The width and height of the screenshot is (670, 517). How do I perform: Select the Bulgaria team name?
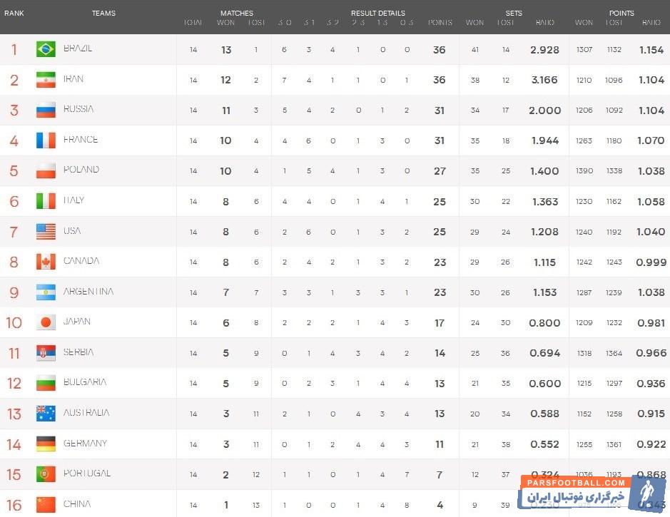(85, 382)
